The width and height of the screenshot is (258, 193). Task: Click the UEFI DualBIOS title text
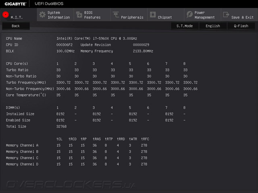49,4
